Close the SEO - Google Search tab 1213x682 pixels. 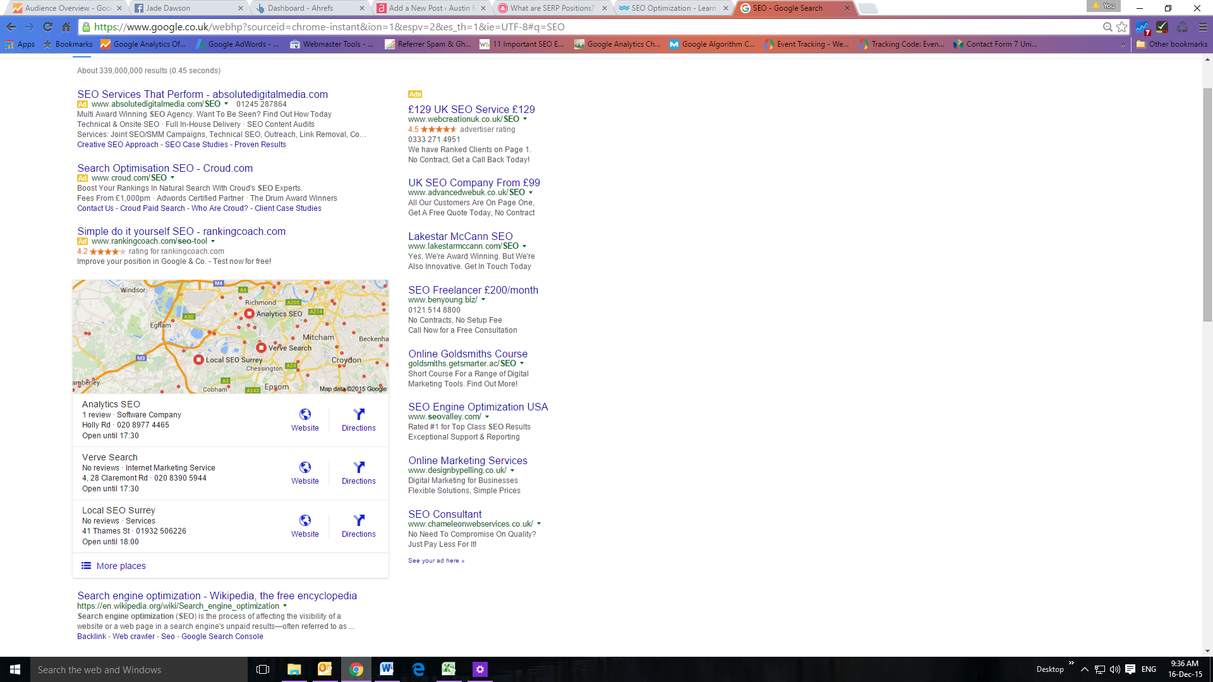coord(847,8)
